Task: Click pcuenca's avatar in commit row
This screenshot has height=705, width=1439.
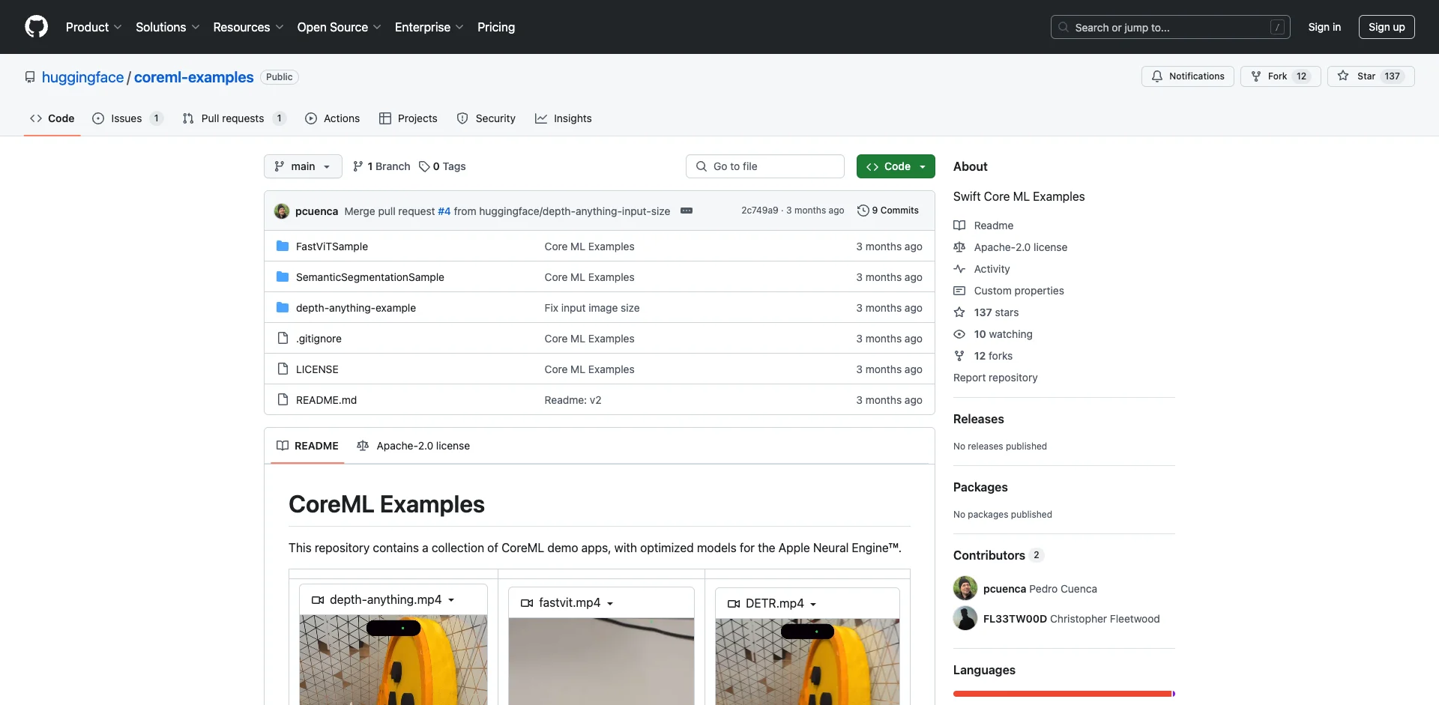Action: pyautogui.click(x=282, y=211)
